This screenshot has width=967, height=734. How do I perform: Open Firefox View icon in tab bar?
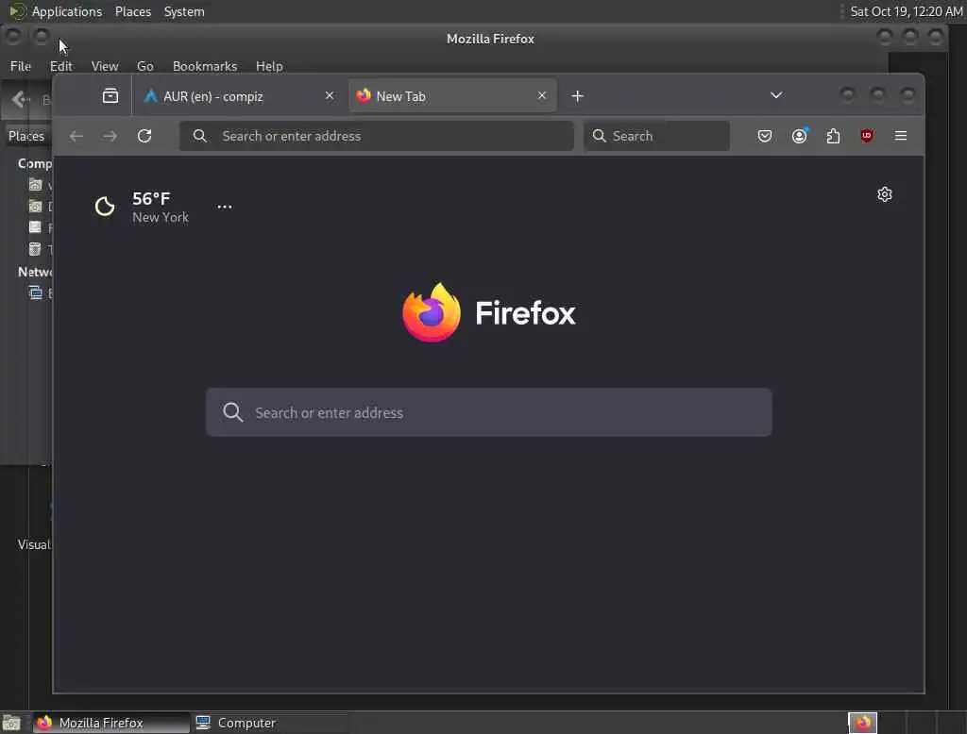coord(110,95)
